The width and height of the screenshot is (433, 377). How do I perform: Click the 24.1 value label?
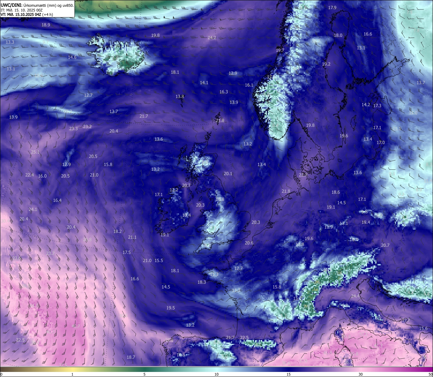point(33,209)
